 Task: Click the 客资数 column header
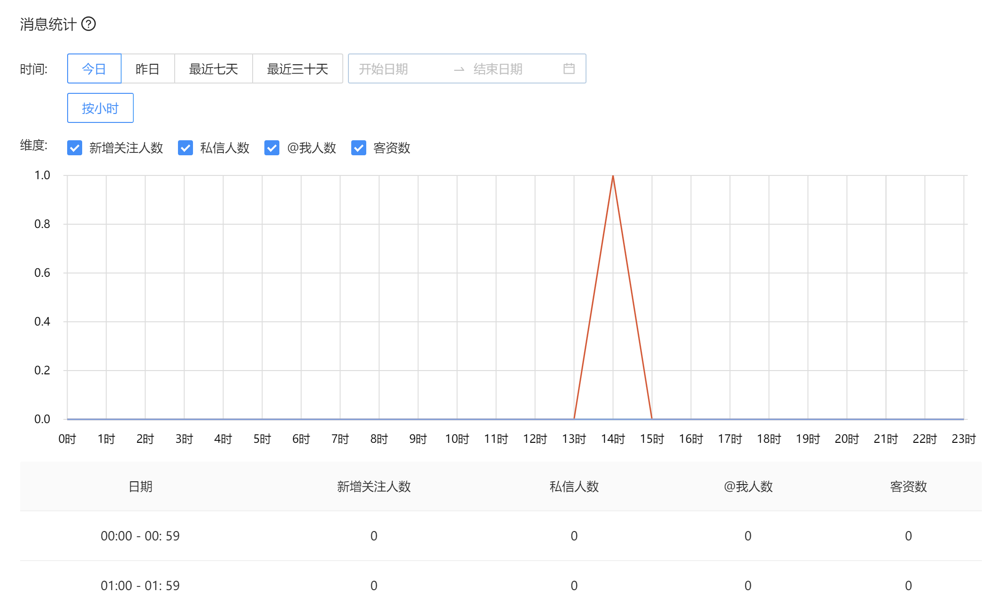(x=907, y=486)
